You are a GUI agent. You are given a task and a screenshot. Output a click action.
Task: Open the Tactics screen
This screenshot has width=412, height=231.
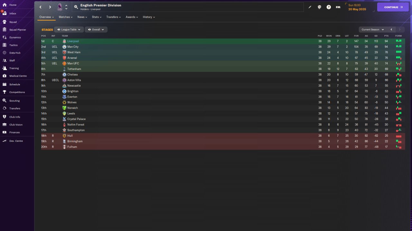tap(14, 45)
